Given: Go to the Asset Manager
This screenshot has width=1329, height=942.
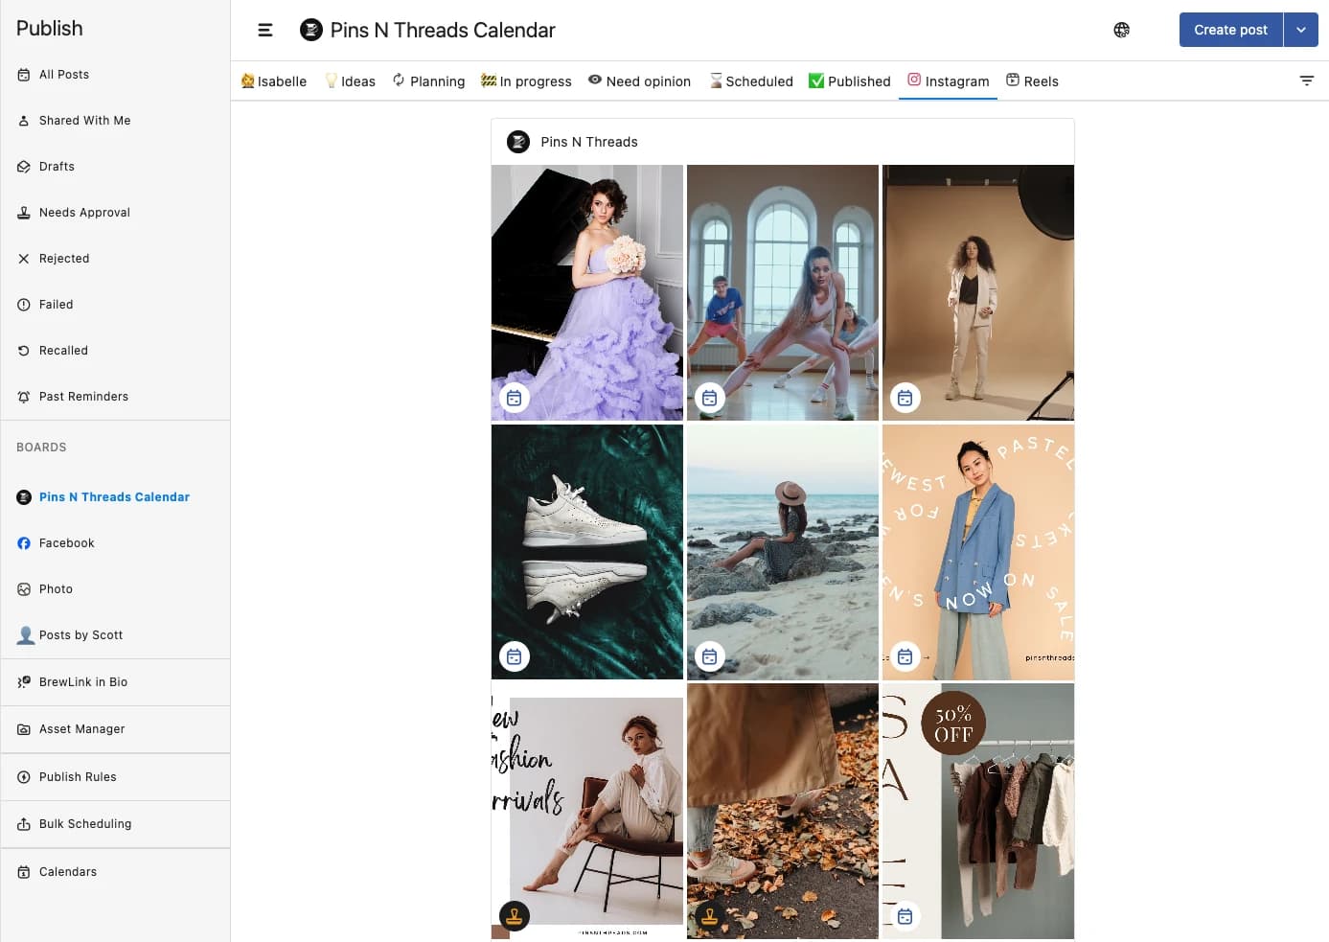Looking at the screenshot, I should [x=81, y=729].
